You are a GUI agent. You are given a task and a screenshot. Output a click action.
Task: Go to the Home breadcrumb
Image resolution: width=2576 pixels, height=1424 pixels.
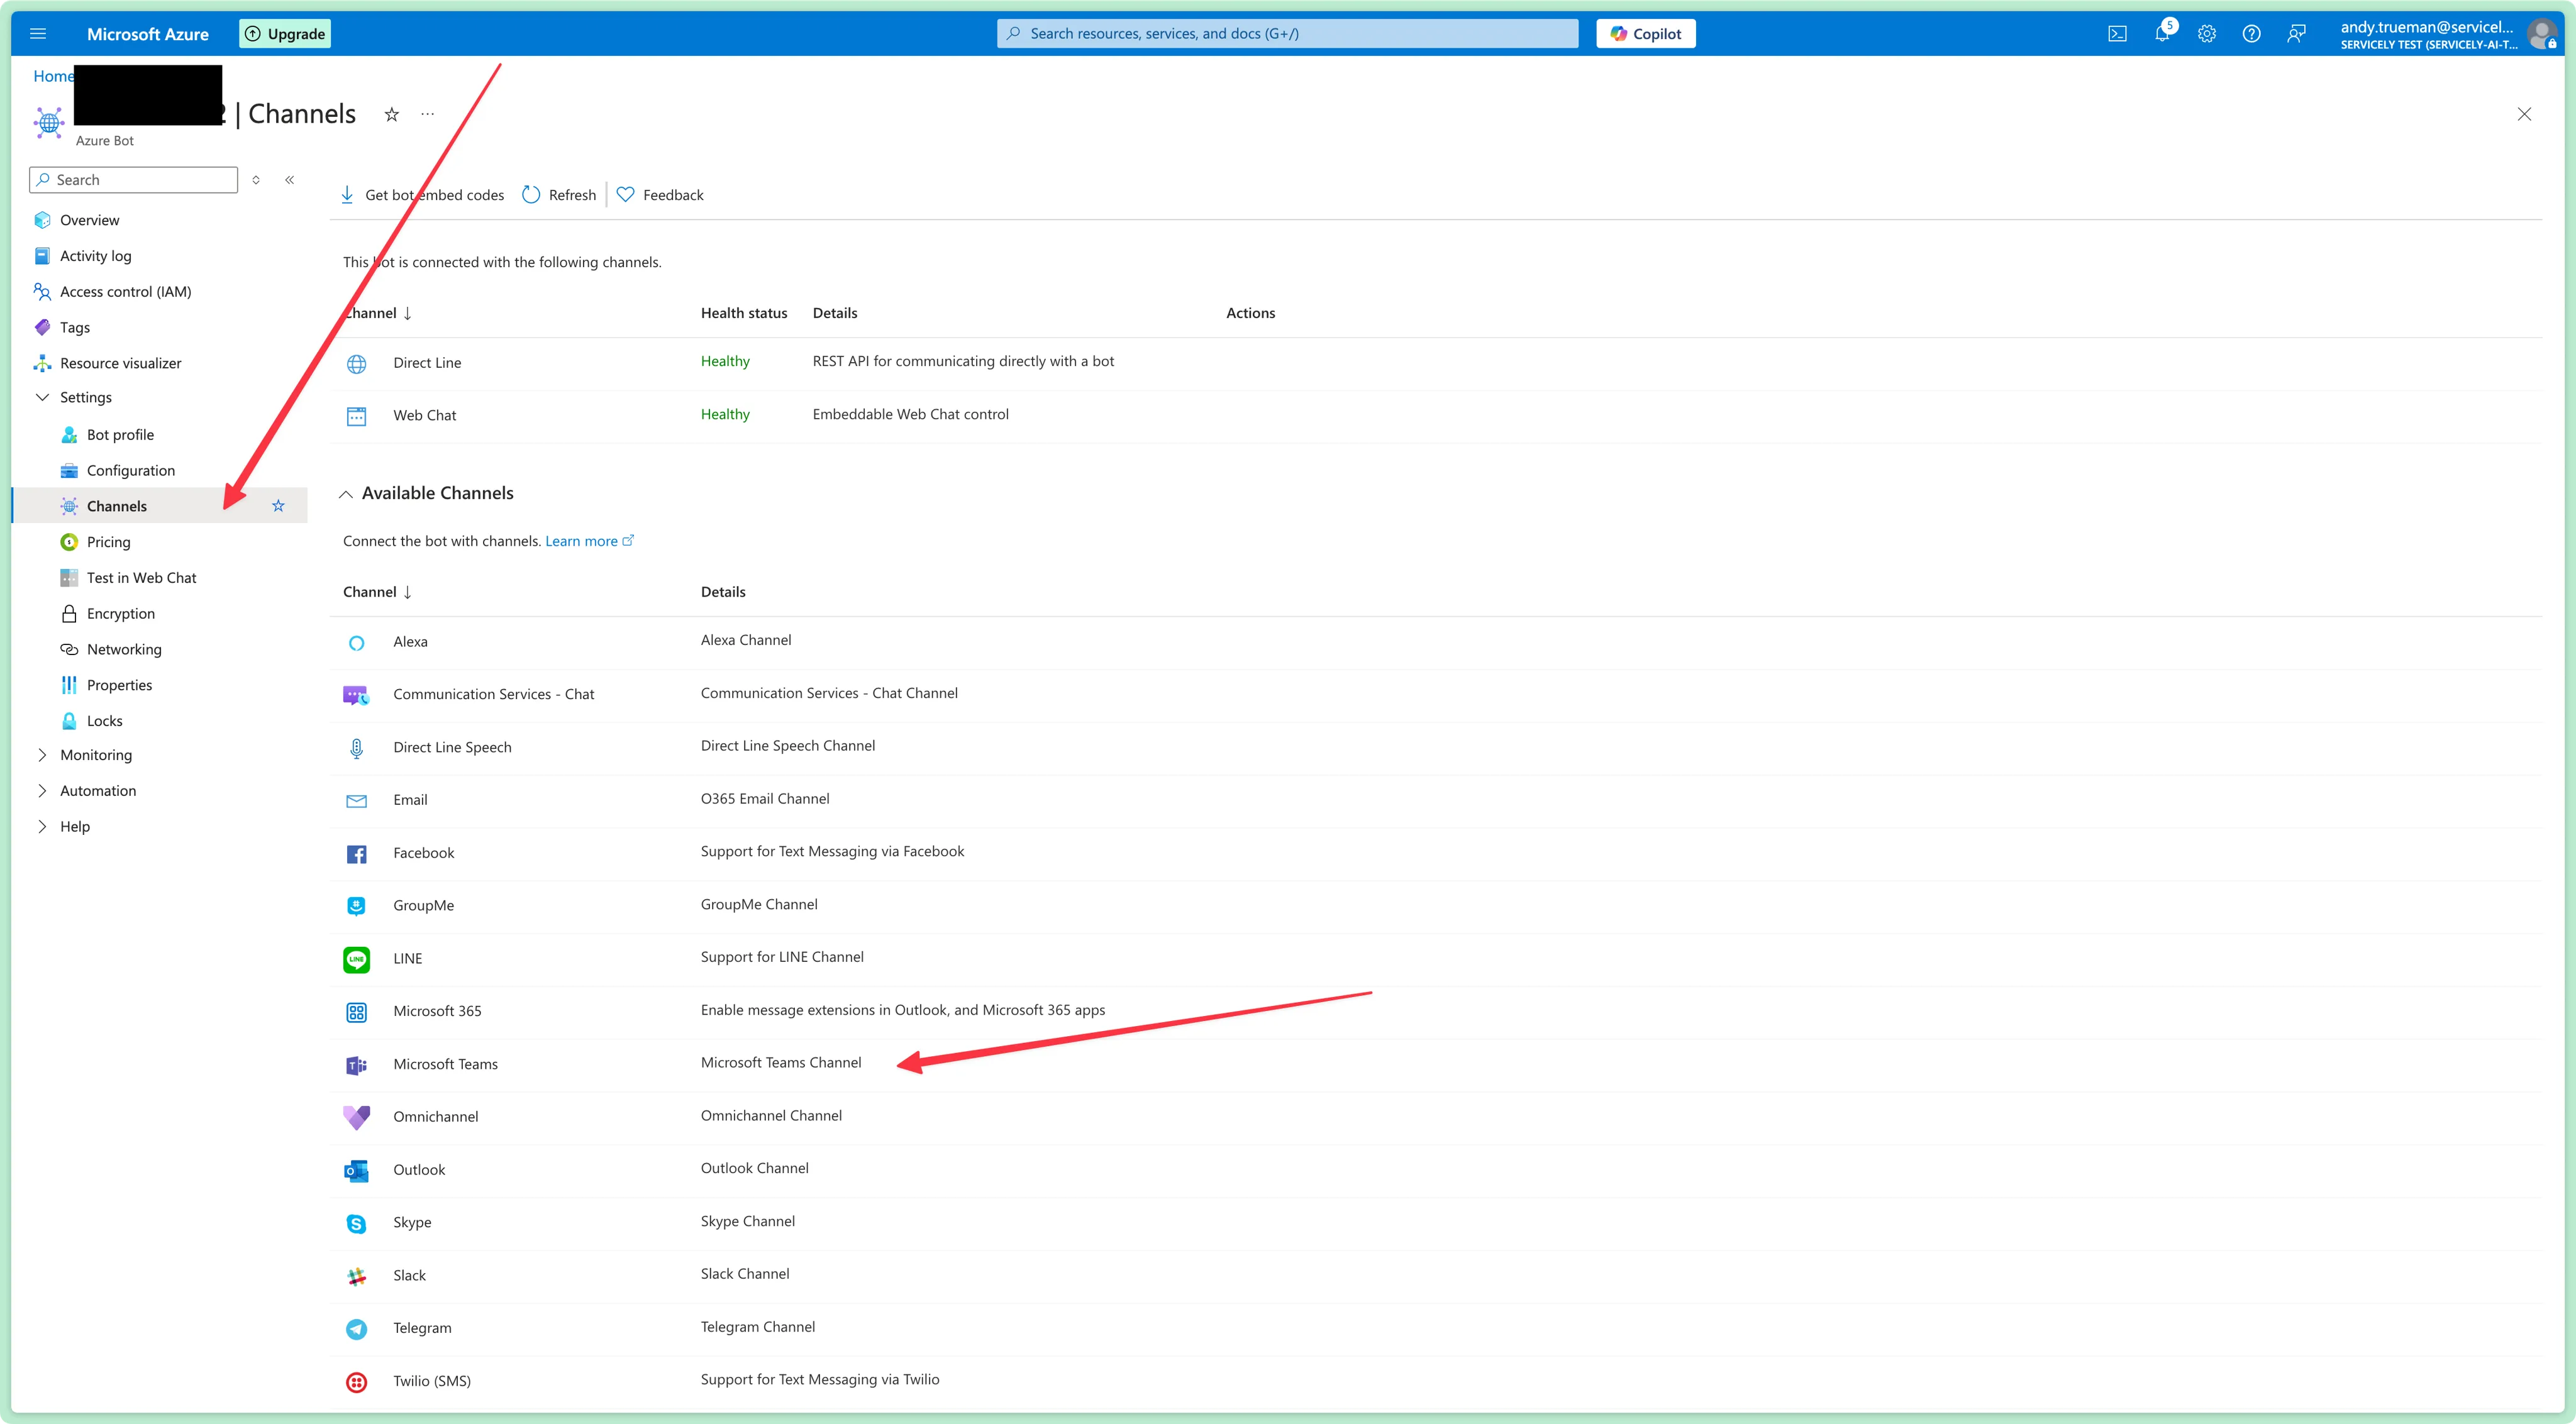[53, 76]
